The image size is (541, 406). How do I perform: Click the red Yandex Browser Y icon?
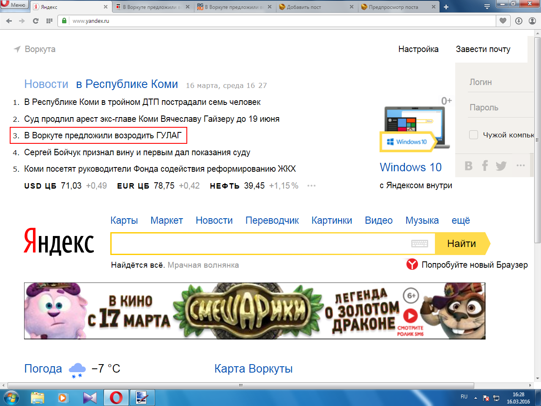point(412,265)
